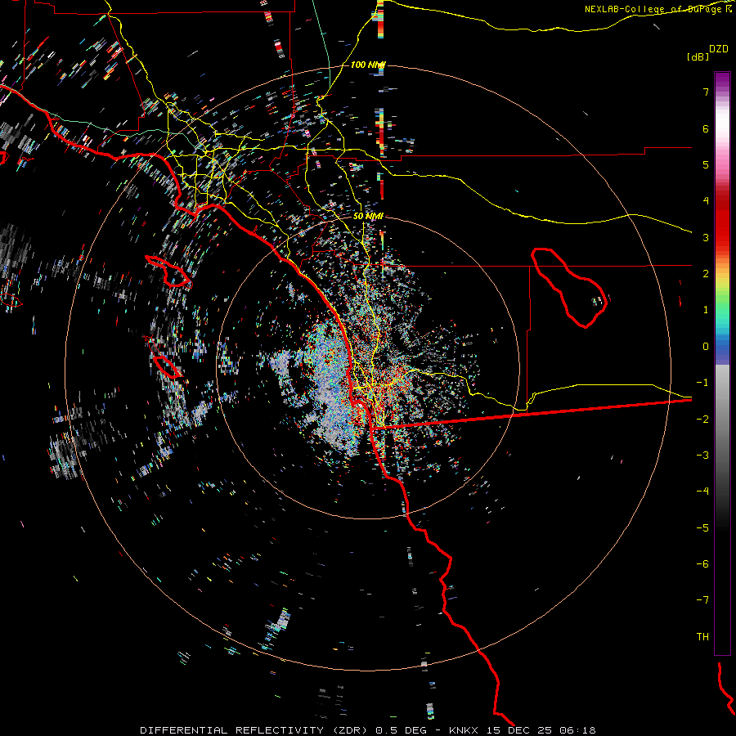The image size is (736, 736).
Task: Click the KNKX radar site identifier
Action: pyautogui.click(x=464, y=730)
